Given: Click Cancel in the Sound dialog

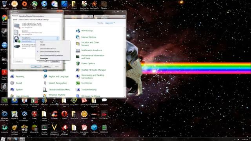Looking at the screenshot, I should point(46,67).
